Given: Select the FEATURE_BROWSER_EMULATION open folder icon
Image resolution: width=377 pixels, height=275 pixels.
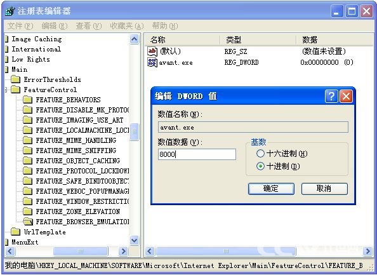Looking at the screenshot, I should click(28, 222).
